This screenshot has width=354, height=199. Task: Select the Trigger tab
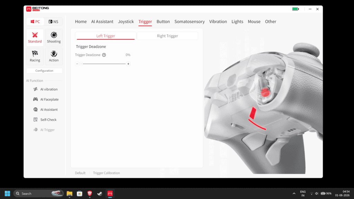point(145,22)
